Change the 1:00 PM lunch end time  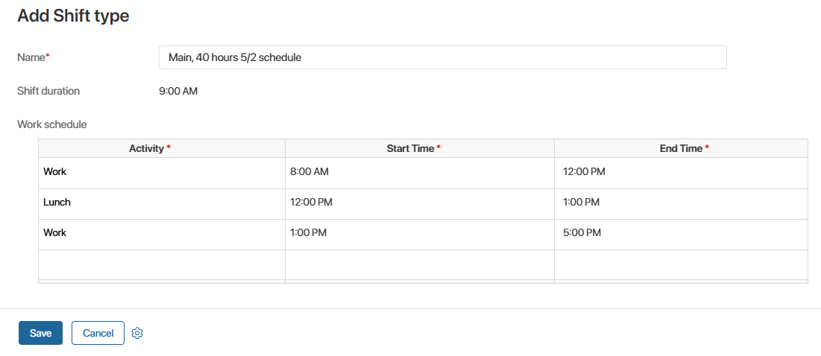(680, 203)
